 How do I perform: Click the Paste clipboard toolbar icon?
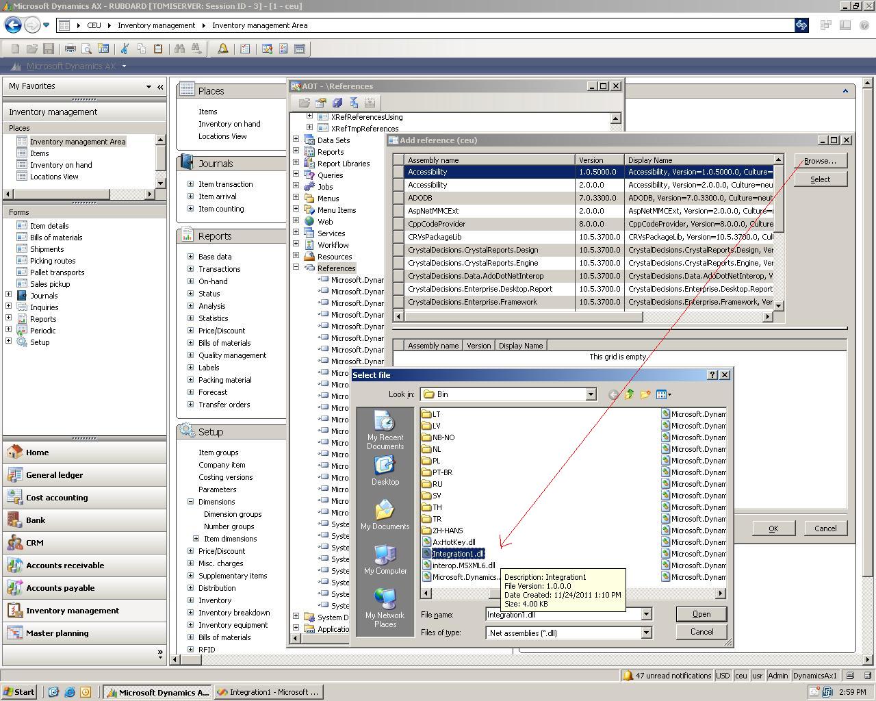pyautogui.click(x=157, y=49)
